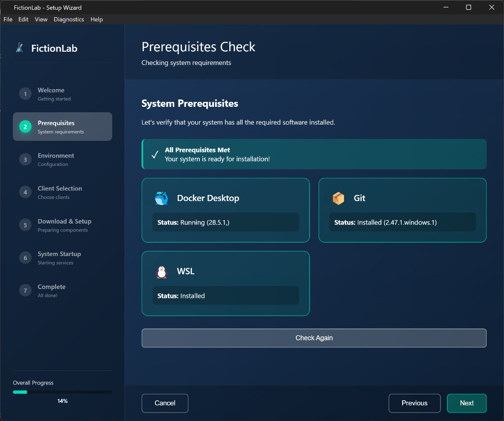Open the View menu
Image resolution: width=504 pixels, height=421 pixels.
[x=41, y=19]
